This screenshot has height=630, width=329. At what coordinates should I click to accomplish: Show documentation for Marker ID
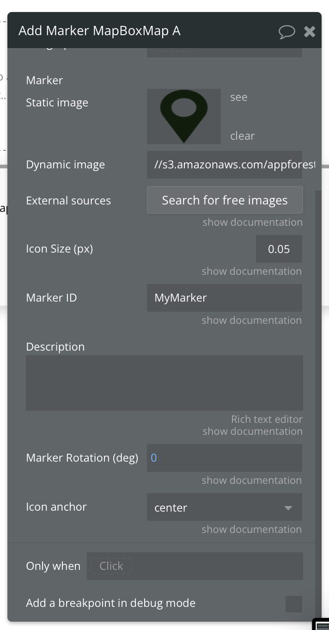(x=251, y=320)
